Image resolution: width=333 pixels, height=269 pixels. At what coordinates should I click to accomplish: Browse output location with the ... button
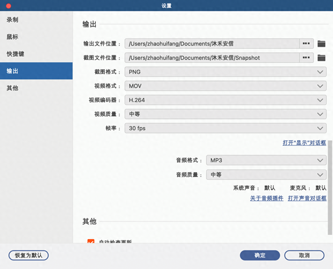(306, 43)
